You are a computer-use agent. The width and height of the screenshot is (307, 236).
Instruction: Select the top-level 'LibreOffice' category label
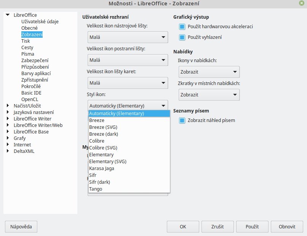(x=25, y=15)
